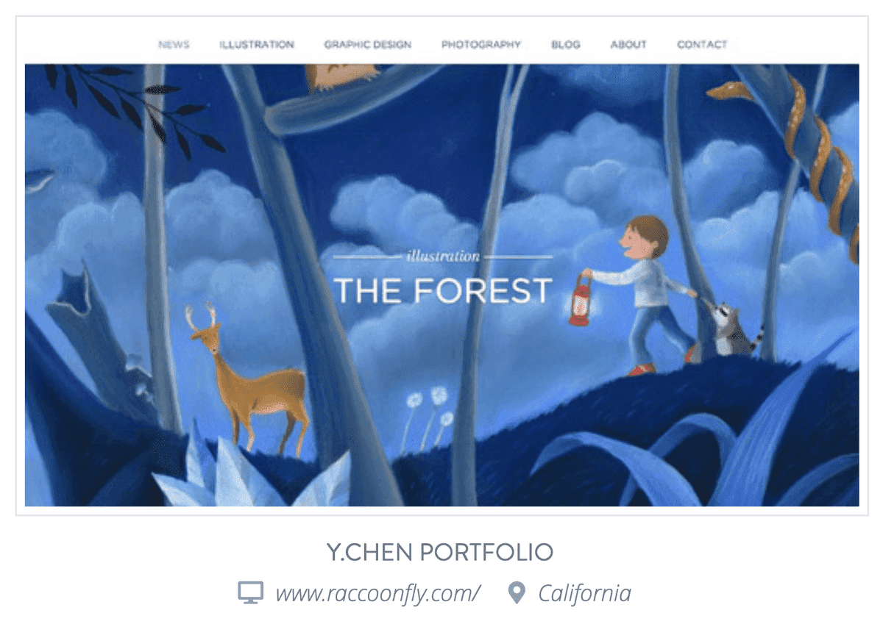Click the boy holding the lantern
This screenshot has height=624, width=883.
point(648,294)
